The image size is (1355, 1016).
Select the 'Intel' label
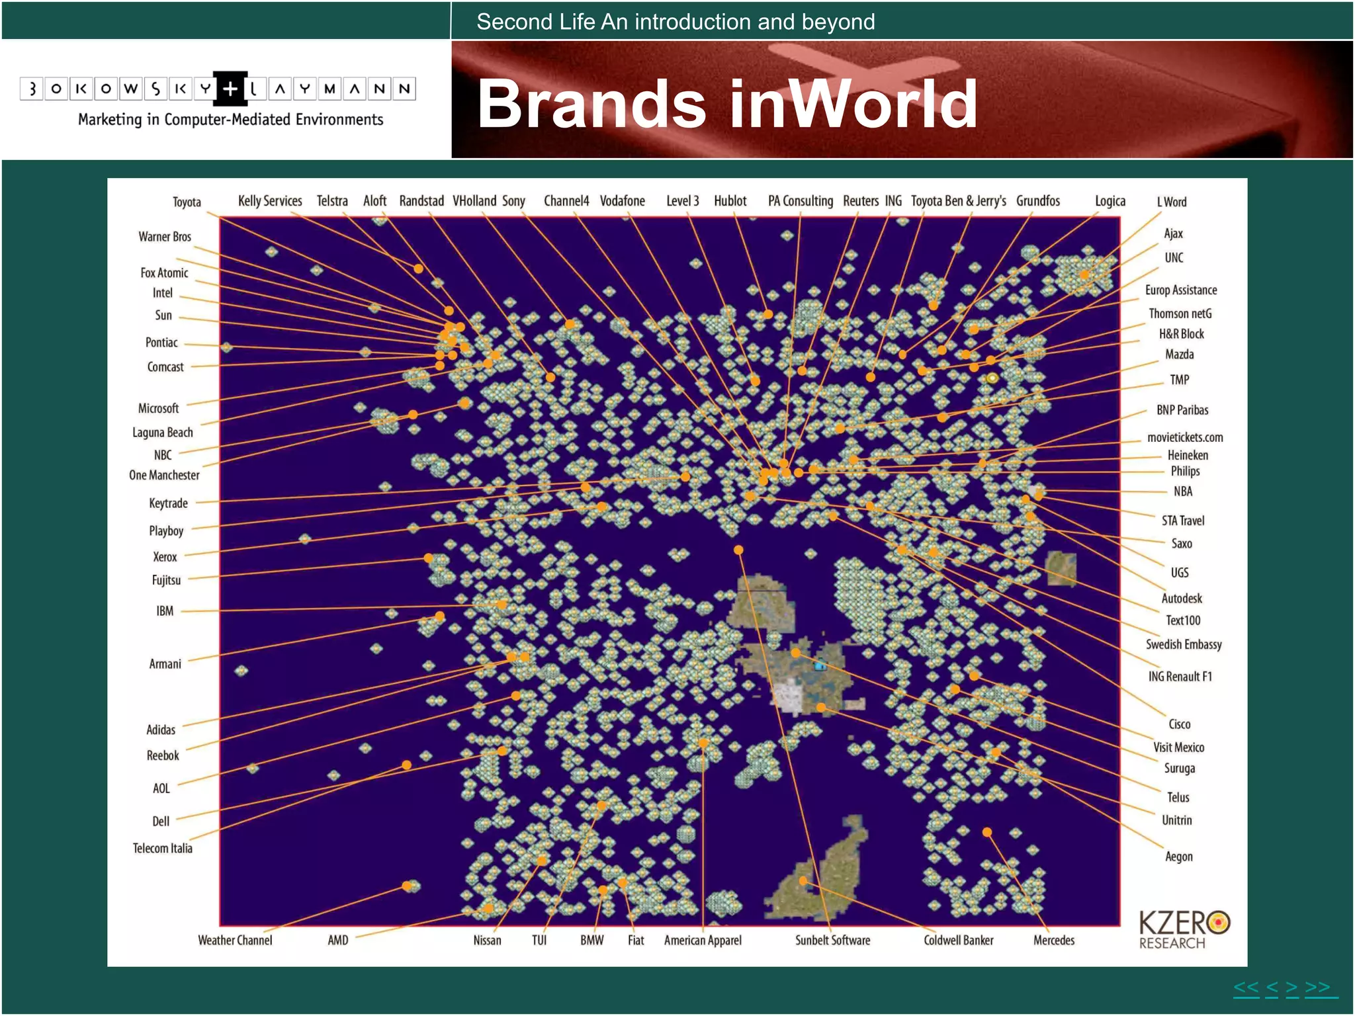tap(163, 293)
